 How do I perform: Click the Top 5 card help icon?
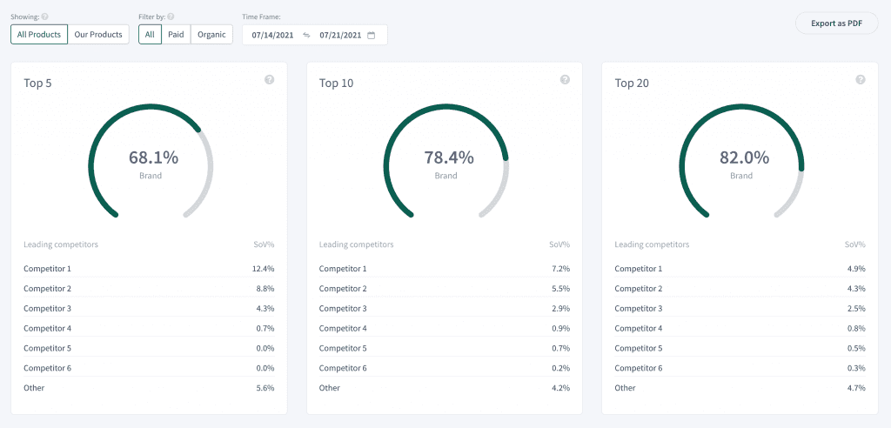[269, 80]
